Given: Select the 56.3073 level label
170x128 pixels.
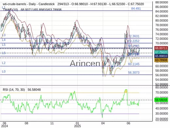Looking at the screenshot, I should 134,73.
